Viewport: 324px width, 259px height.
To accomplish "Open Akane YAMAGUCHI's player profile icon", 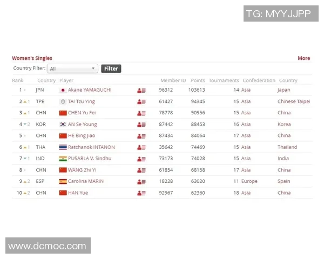I will 141,90.
